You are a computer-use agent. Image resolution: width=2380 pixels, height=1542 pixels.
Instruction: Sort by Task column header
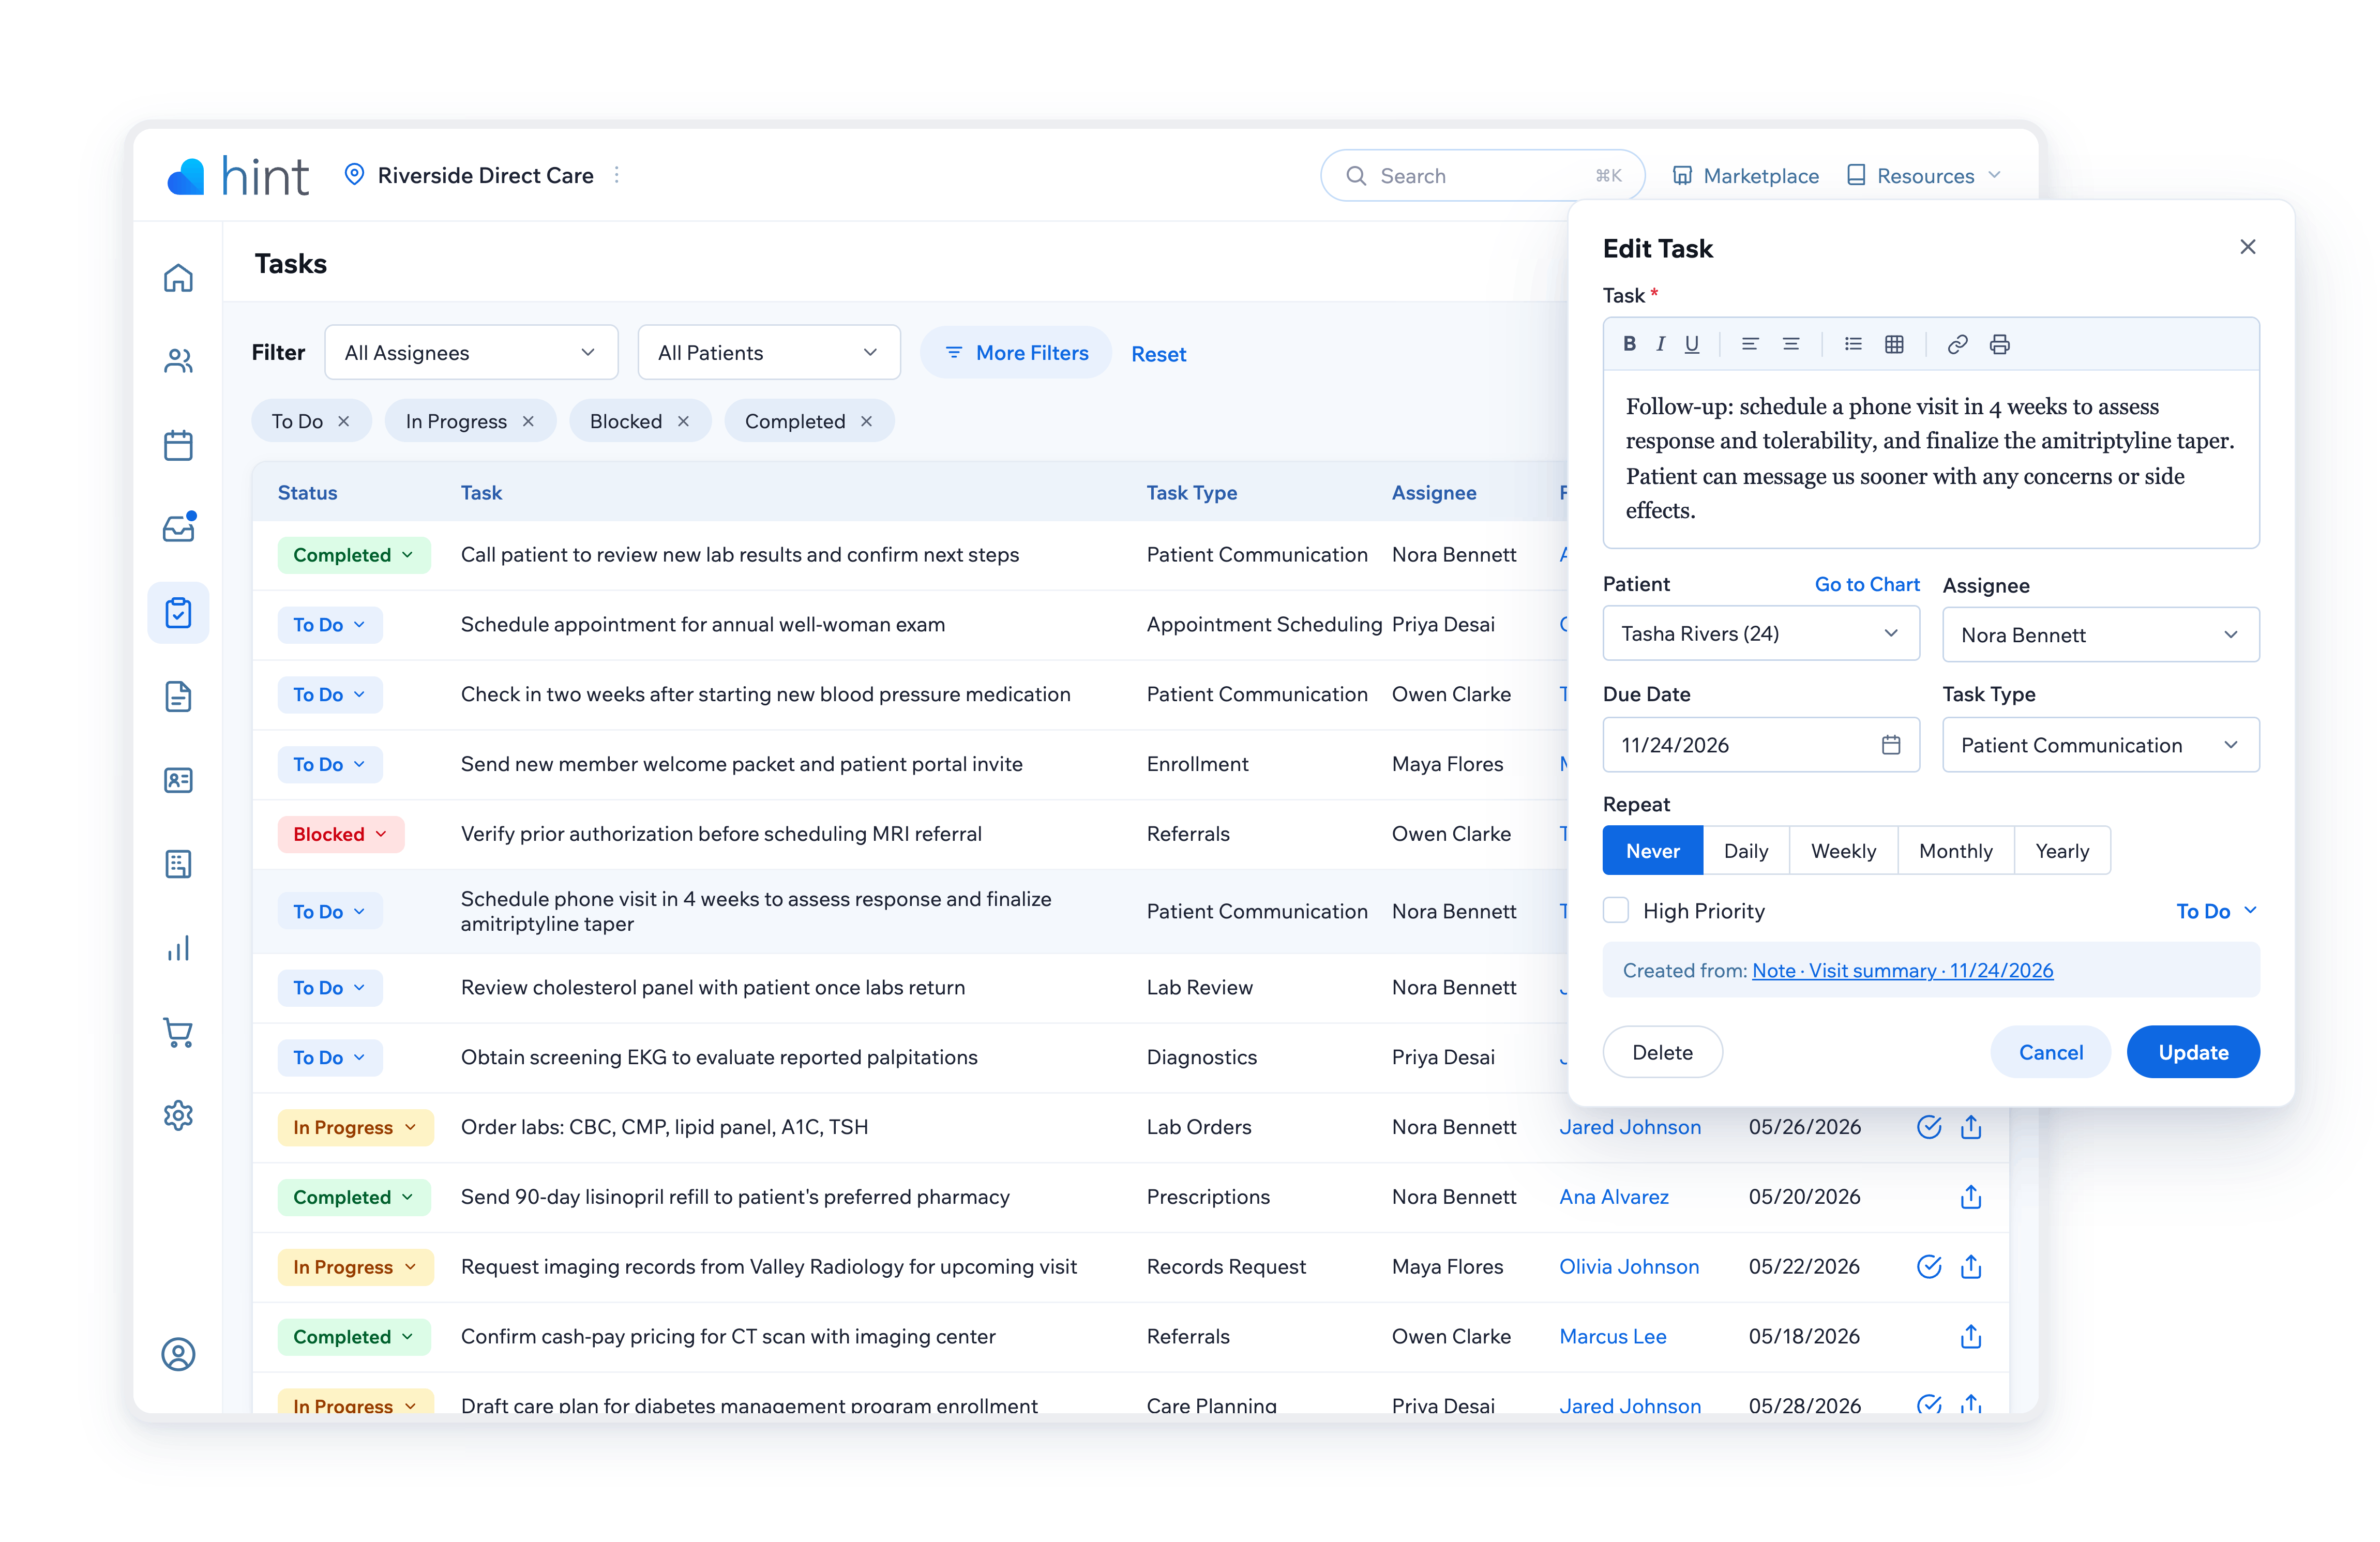[x=481, y=493]
